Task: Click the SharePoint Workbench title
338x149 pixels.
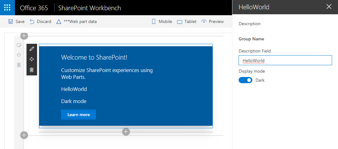Action: click(x=89, y=8)
